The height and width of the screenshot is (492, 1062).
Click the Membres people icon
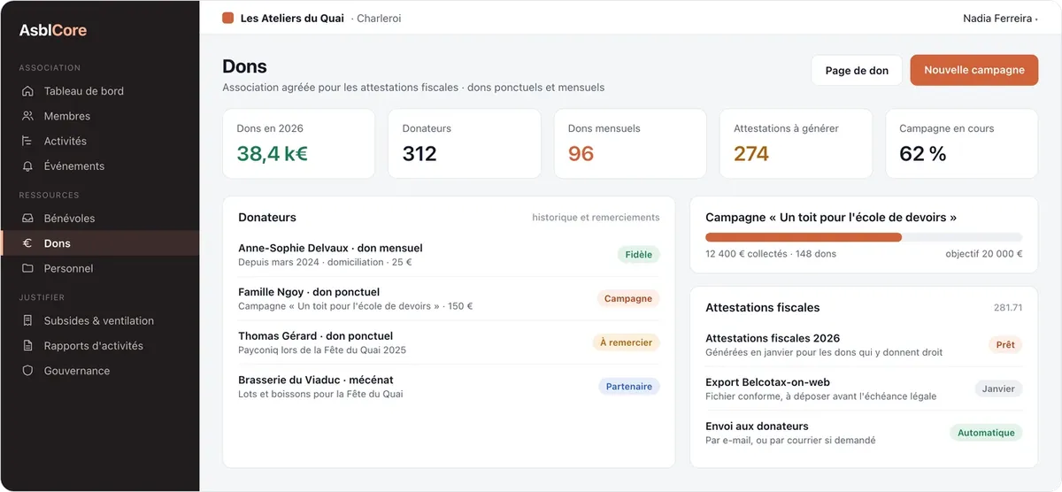point(27,116)
